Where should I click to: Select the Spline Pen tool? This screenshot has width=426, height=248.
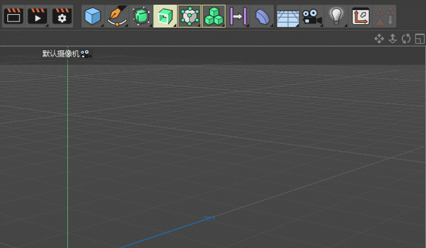pyautogui.click(x=117, y=16)
